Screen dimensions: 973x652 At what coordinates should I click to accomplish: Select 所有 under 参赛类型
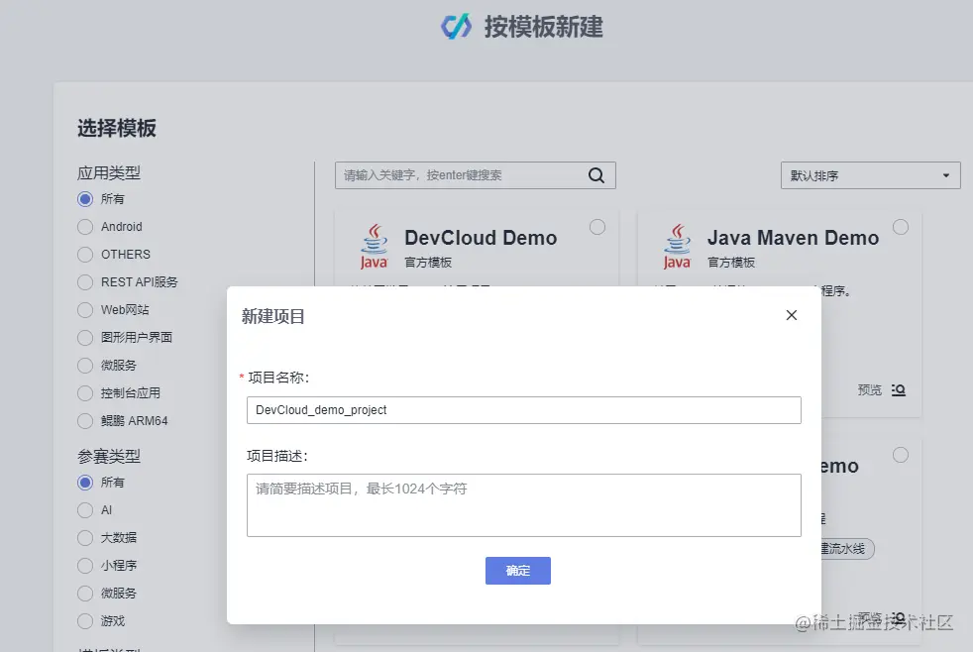pyautogui.click(x=85, y=483)
